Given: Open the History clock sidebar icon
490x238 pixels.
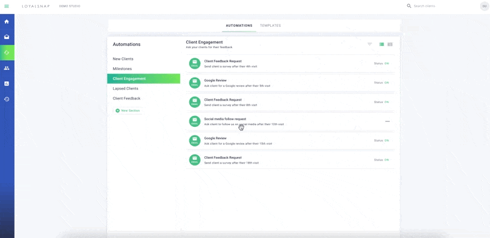Looking at the screenshot, I should [x=7, y=99].
